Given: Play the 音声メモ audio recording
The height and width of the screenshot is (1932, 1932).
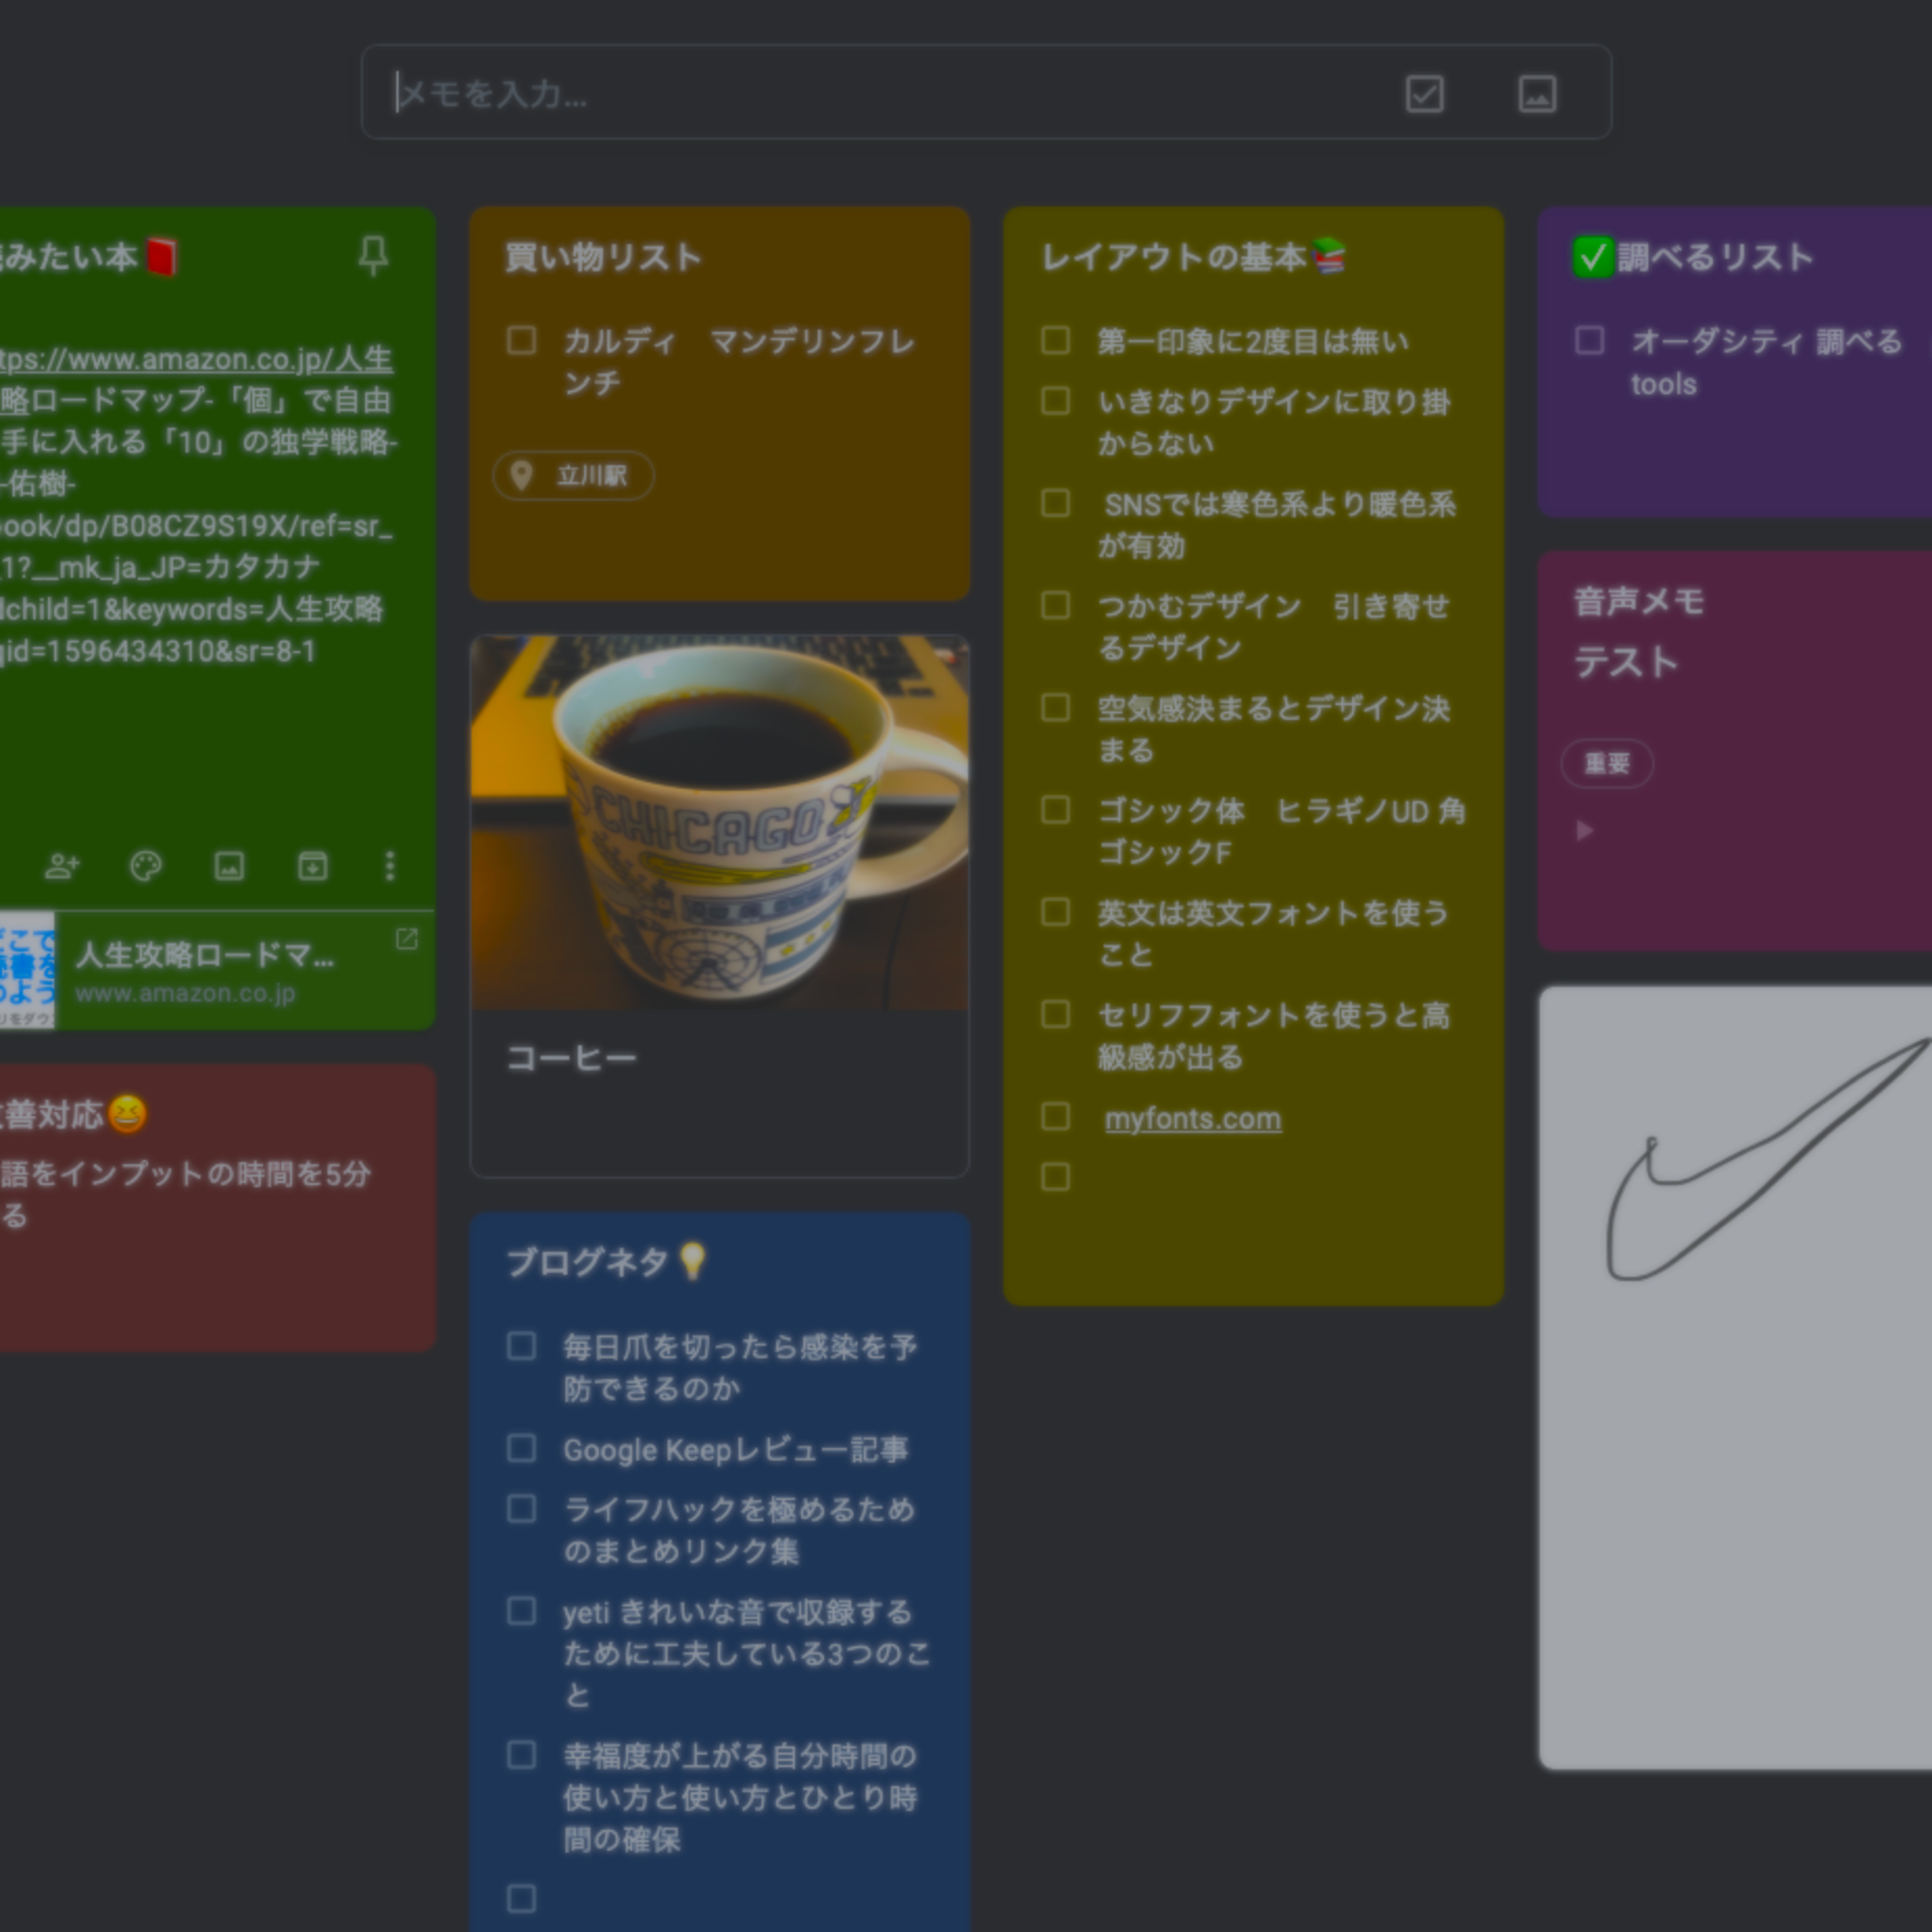Looking at the screenshot, I should point(1584,831).
